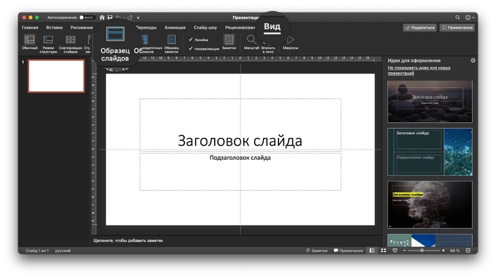Viewport: 496px width, 278px height.
Task: Open Slide Sorter (Сортировщик слайдов)
Action: (x=70, y=44)
